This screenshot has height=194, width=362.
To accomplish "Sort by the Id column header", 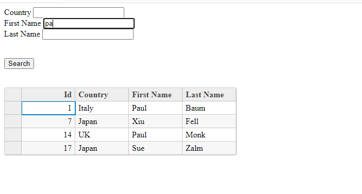I will coord(48,95).
